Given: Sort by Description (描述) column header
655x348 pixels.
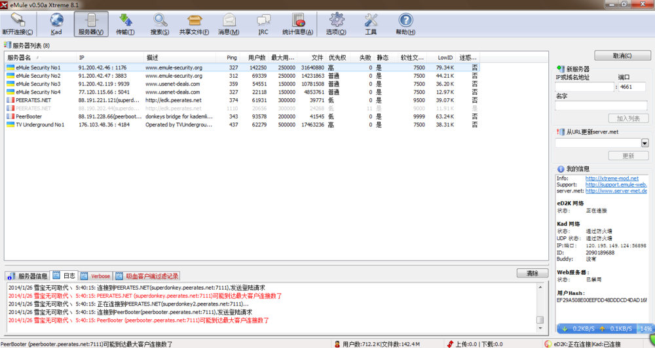Looking at the screenshot, I should click(179, 58).
